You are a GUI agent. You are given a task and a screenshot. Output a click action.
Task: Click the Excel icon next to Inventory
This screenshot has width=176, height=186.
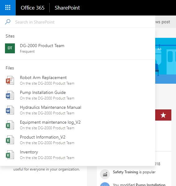tap(10, 155)
